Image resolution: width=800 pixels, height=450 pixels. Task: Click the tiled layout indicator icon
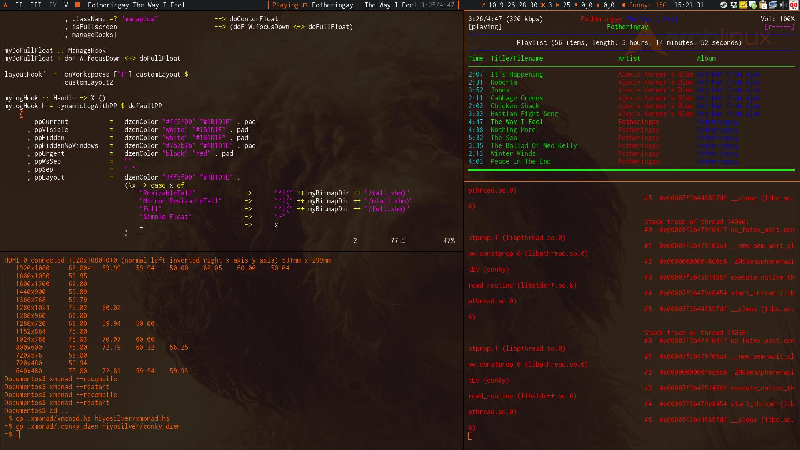point(78,5)
